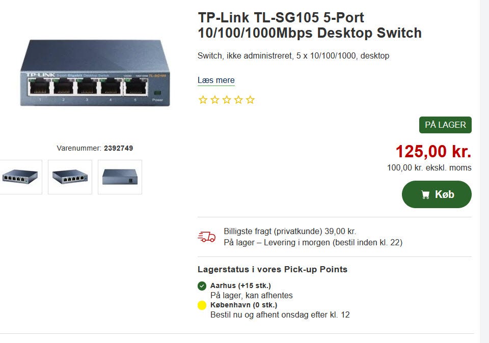Click the main TP-Link switch product image
The height and width of the screenshot is (343, 489).
coord(95,73)
